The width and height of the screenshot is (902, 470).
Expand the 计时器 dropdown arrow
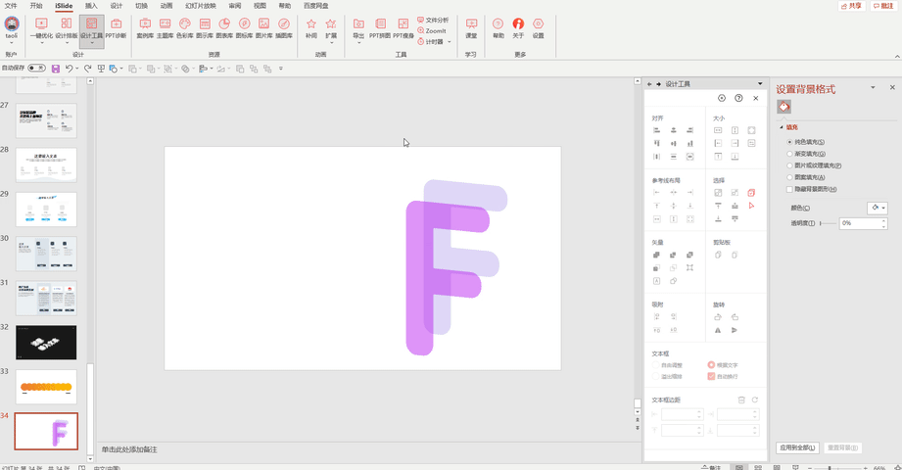click(x=450, y=42)
